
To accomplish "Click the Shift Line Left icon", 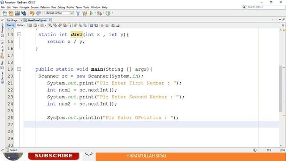I will click(x=91, y=25).
